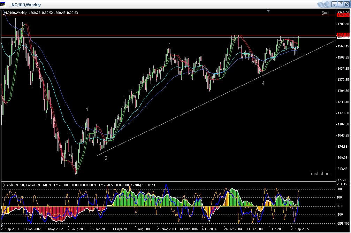Viewport: 351px width, 233px height.
Task: Click the 'CCI(6) 135.8111' indicator value
Action: pos(143,185)
